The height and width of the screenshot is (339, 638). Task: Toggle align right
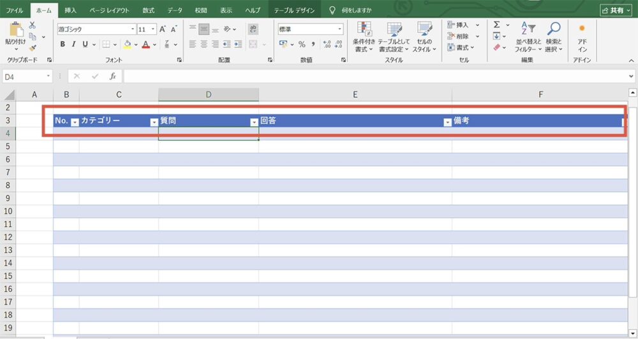(215, 45)
